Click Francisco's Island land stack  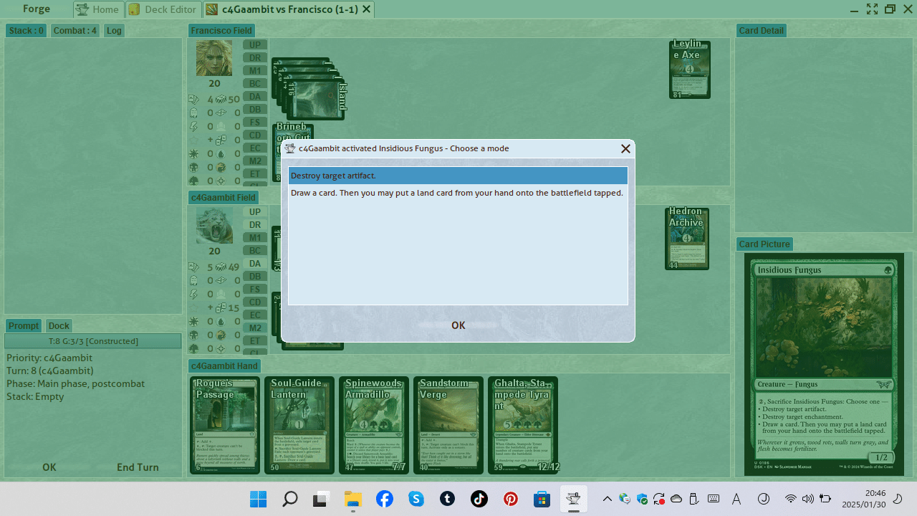tap(309, 89)
